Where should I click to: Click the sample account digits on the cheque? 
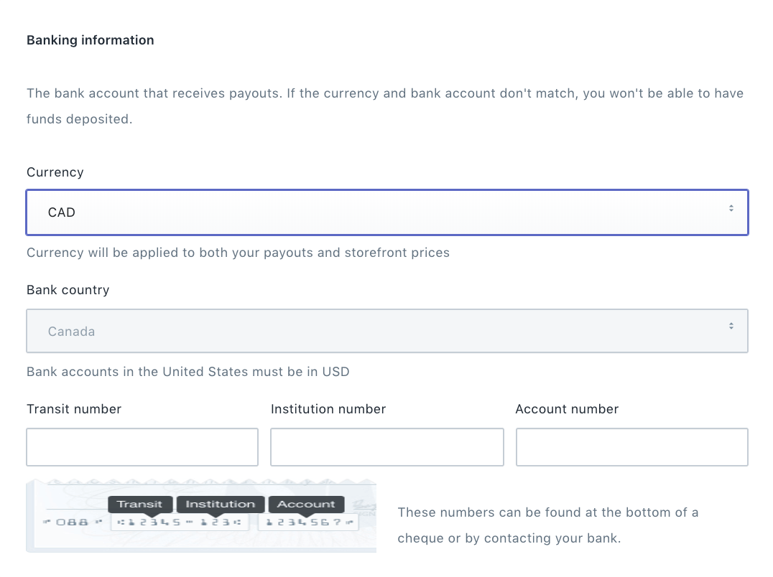[307, 522]
